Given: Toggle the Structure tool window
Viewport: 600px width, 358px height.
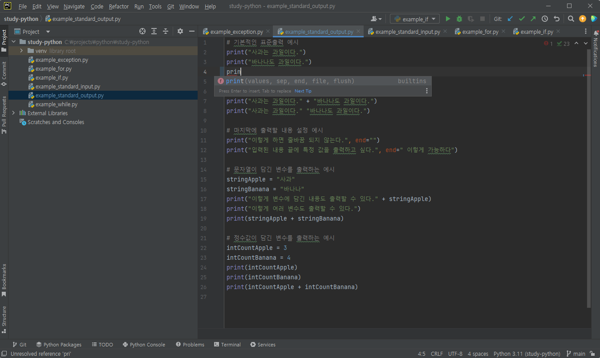Looking at the screenshot, I should (4, 319).
